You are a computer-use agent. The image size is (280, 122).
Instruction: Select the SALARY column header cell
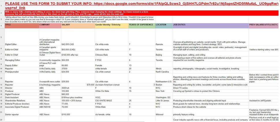[78, 26]
